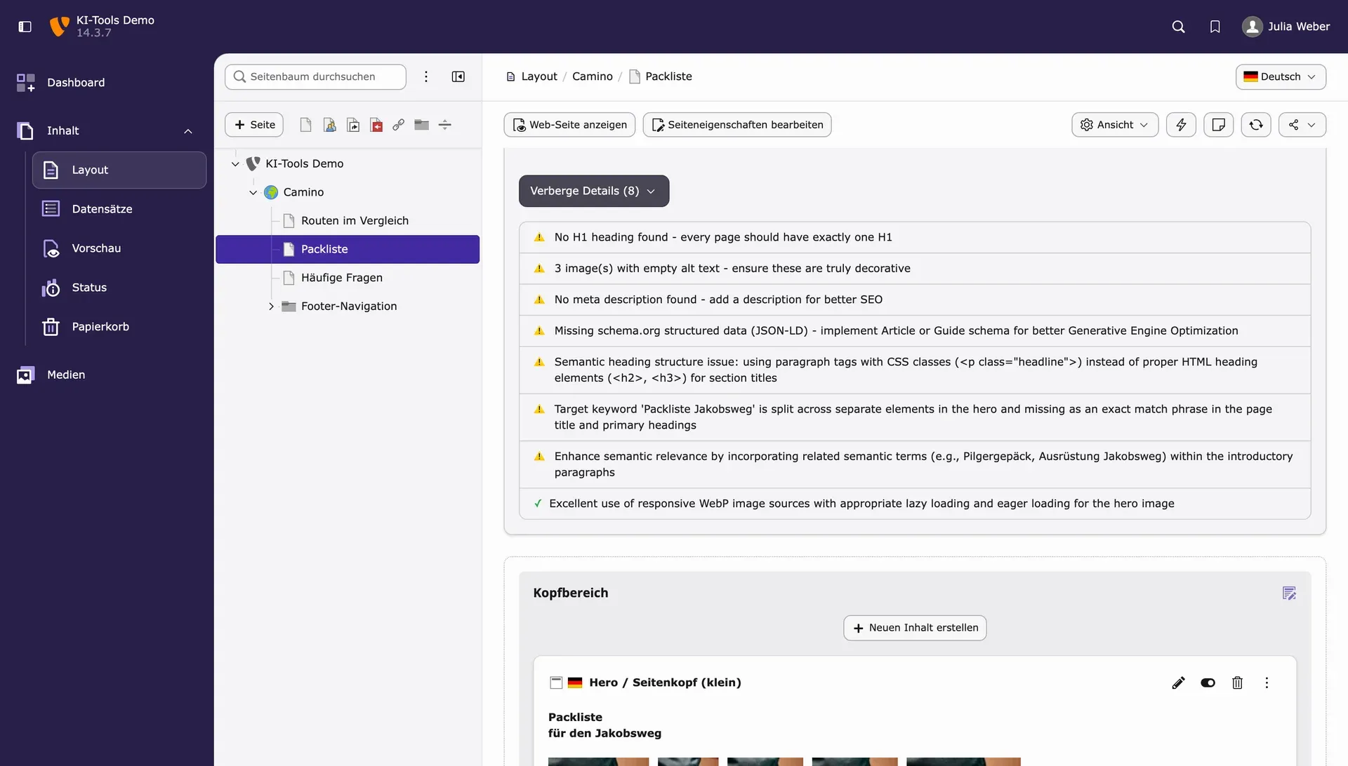This screenshot has height=766, width=1348.
Task: Edit Kopfbereich column contents icon
Action: 1290,593
